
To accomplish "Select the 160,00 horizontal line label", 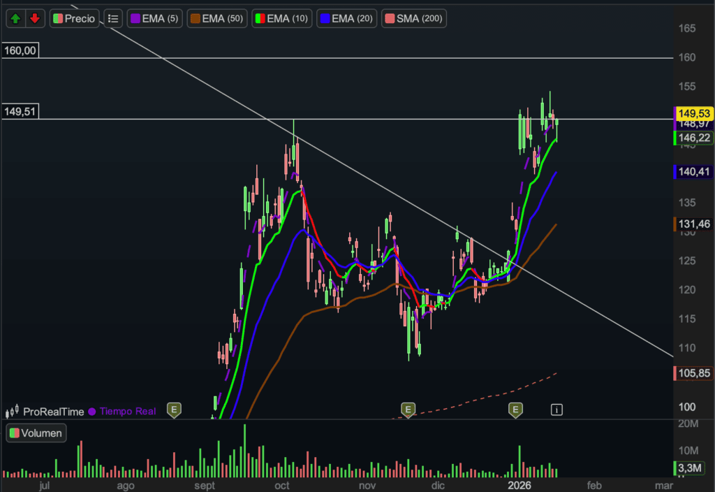I will [x=20, y=50].
